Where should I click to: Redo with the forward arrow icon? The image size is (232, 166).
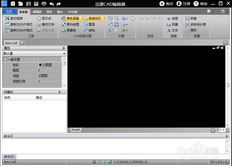click(59, 4)
